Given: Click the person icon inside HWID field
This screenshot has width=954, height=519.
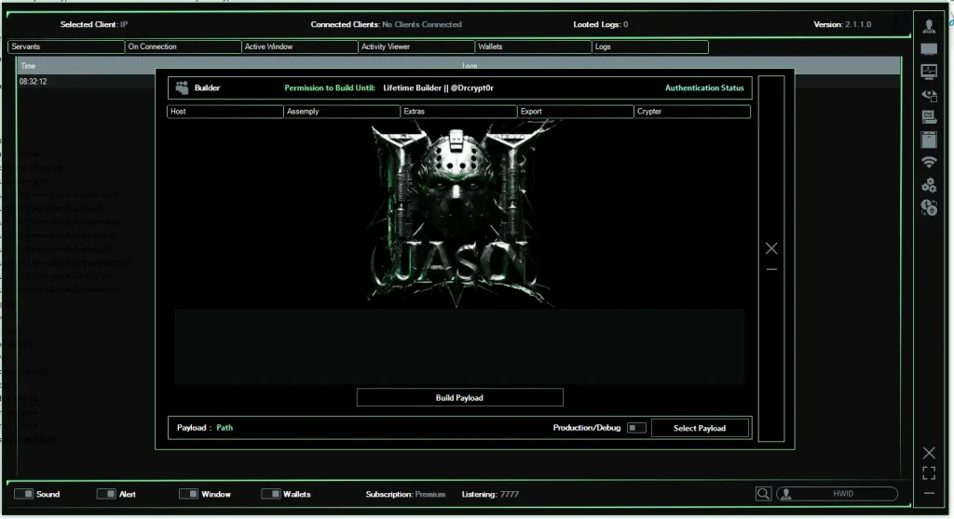Looking at the screenshot, I should coord(786,494).
